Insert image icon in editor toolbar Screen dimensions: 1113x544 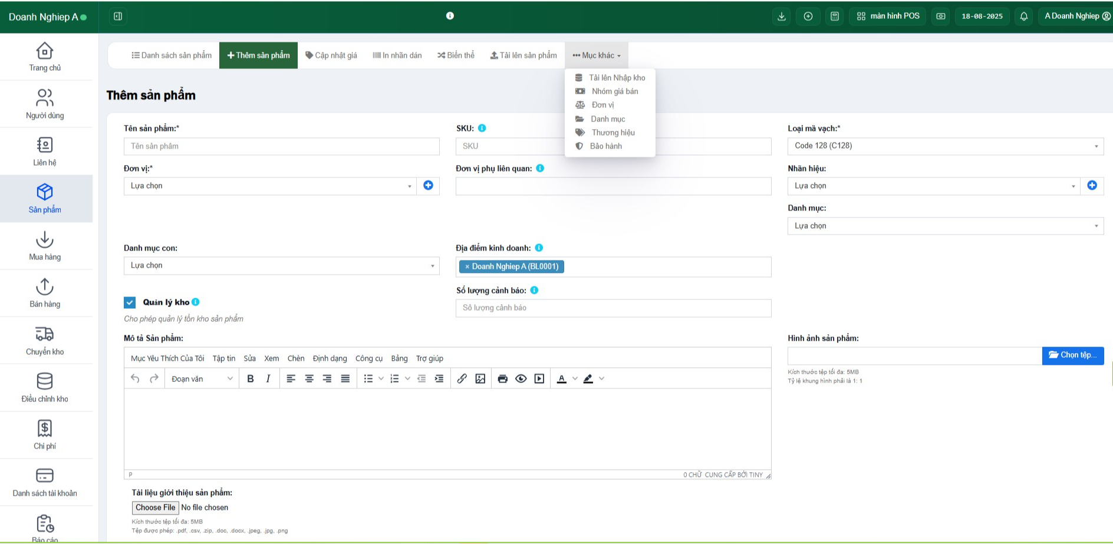480,378
